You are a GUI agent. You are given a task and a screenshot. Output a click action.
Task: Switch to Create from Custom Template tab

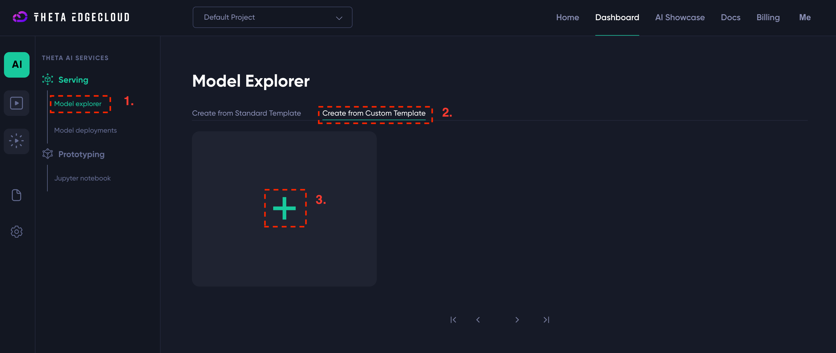374,113
